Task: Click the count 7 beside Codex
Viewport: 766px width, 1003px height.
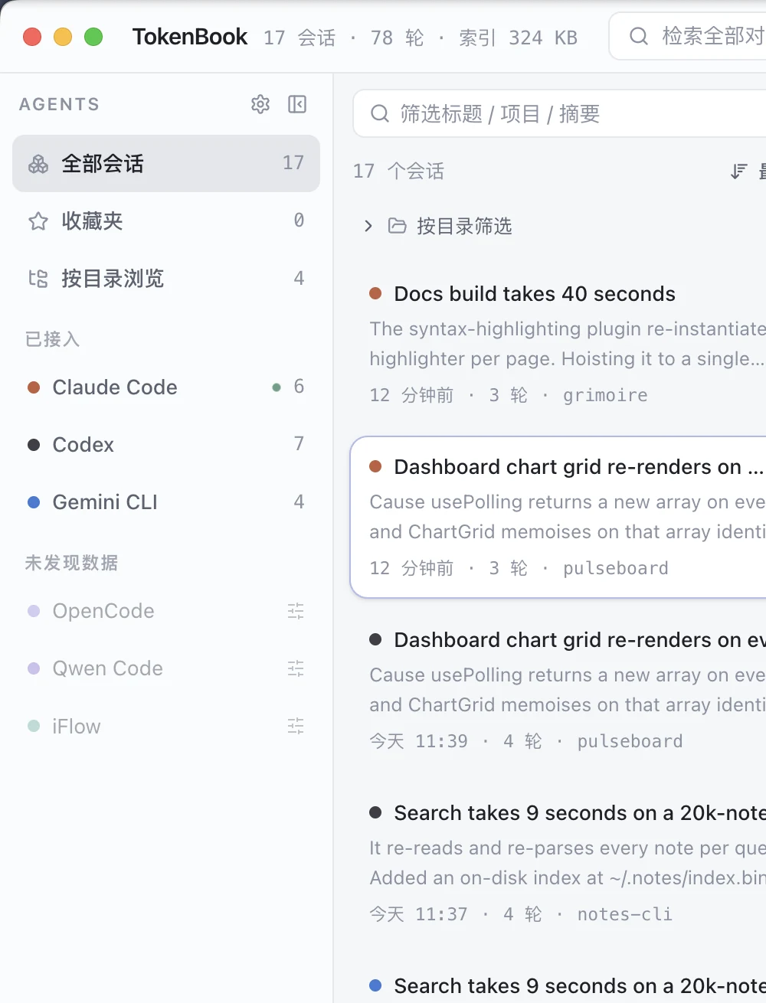Action: (299, 443)
